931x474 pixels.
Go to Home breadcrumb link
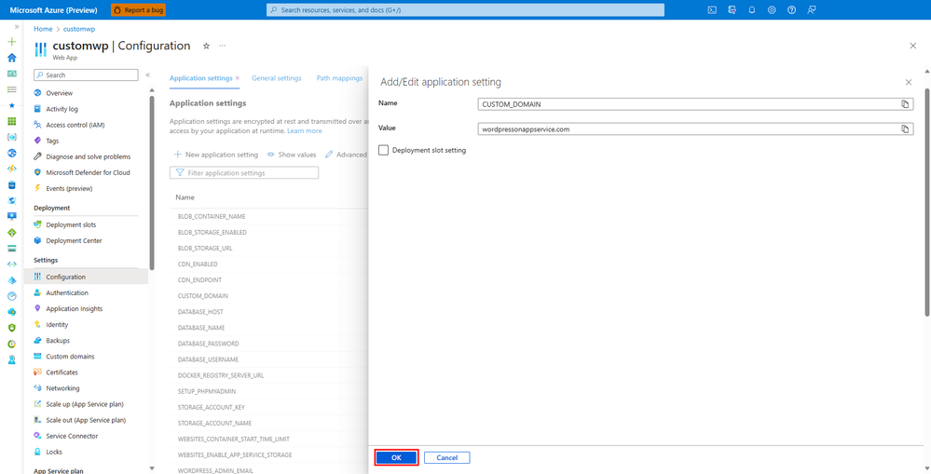pyautogui.click(x=44, y=29)
